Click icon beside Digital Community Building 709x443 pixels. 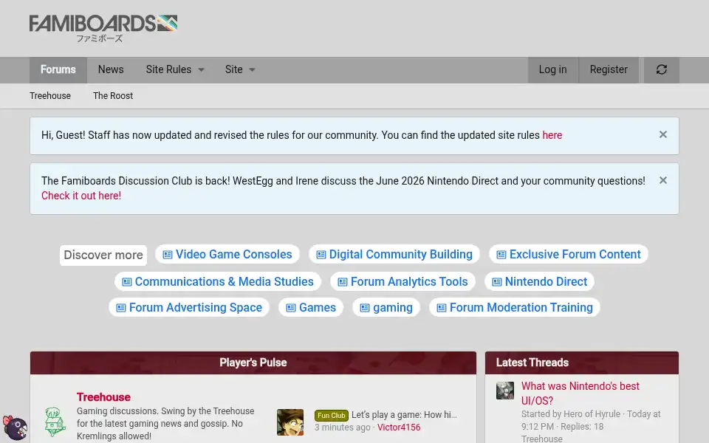tap(321, 255)
